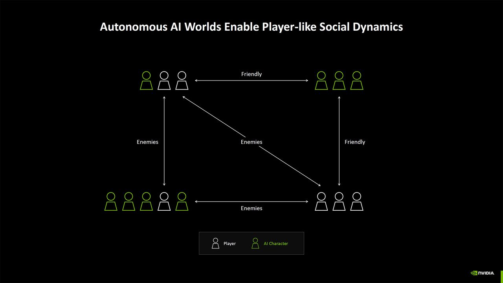Click the Enemies label beside the left vertical arrow

(147, 142)
